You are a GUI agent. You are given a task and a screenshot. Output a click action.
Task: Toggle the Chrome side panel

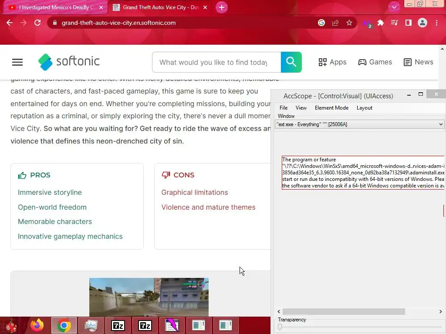[x=409, y=23]
